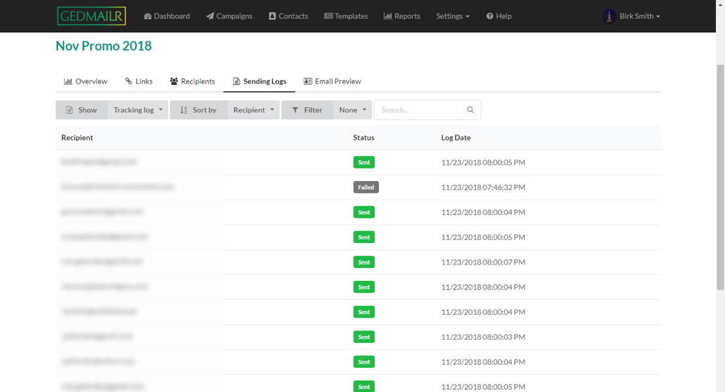Viewport: 725px width, 392px height.
Task: Click the Filter funnel button
Action: (307, 110)
